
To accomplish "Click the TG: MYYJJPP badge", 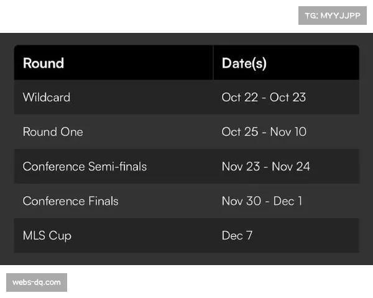I will (333, 16).
